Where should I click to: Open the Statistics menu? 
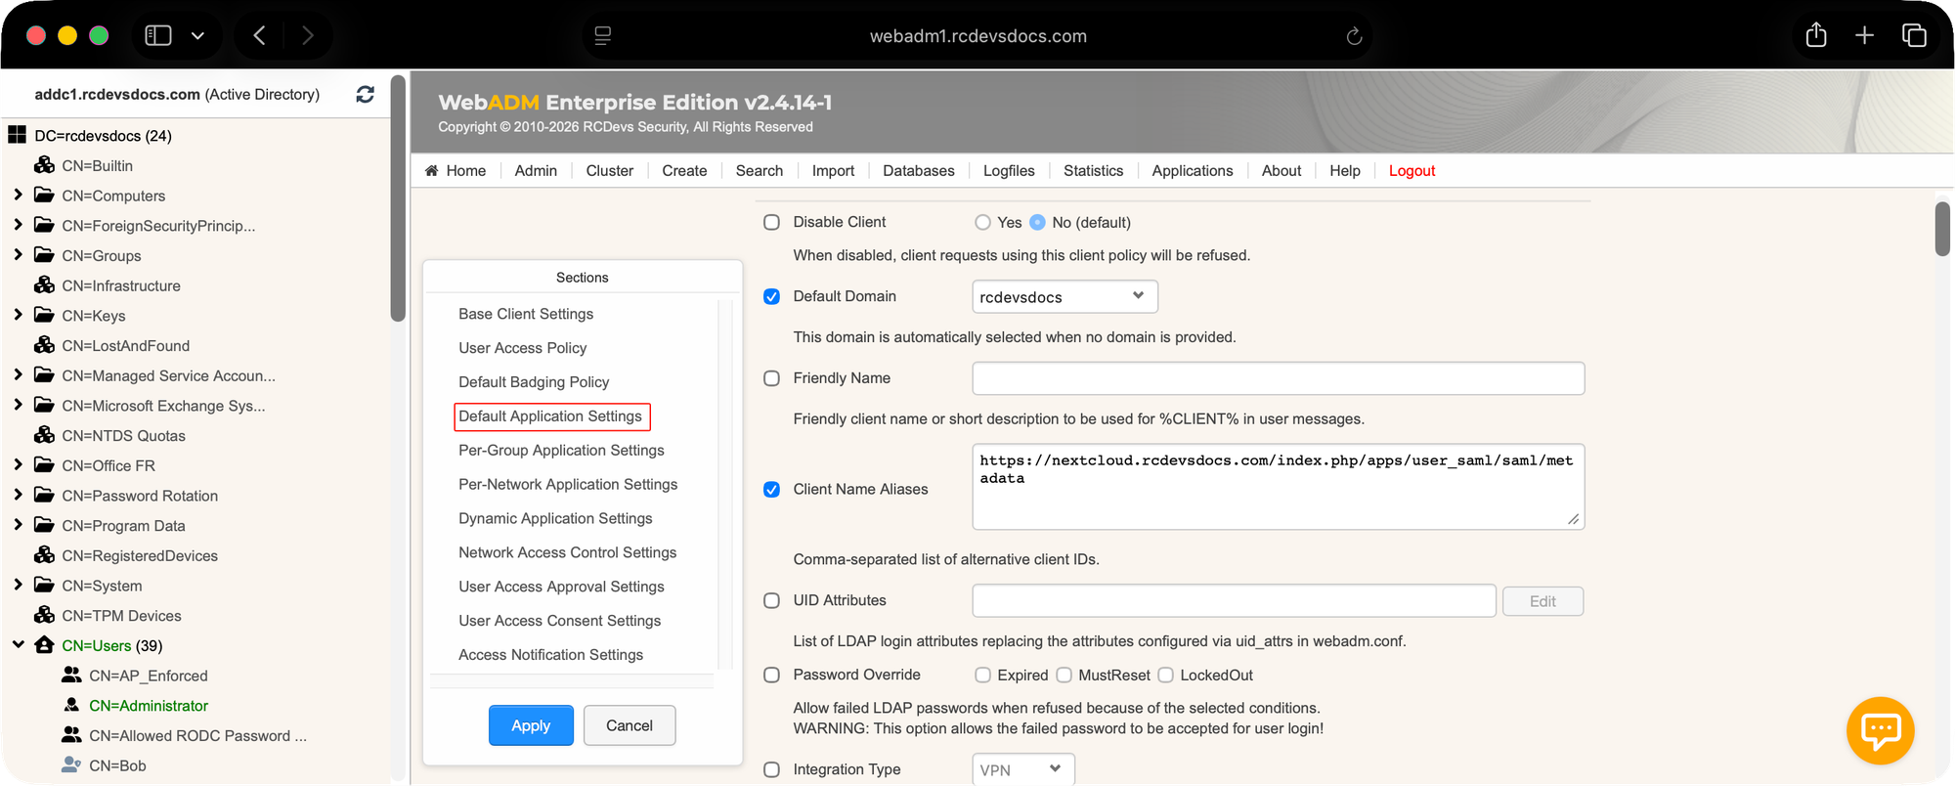pos(1093,170)
